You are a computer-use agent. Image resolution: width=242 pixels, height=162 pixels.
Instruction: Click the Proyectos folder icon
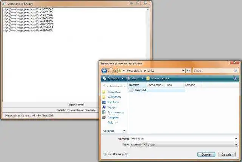click(x=104, y=92)
